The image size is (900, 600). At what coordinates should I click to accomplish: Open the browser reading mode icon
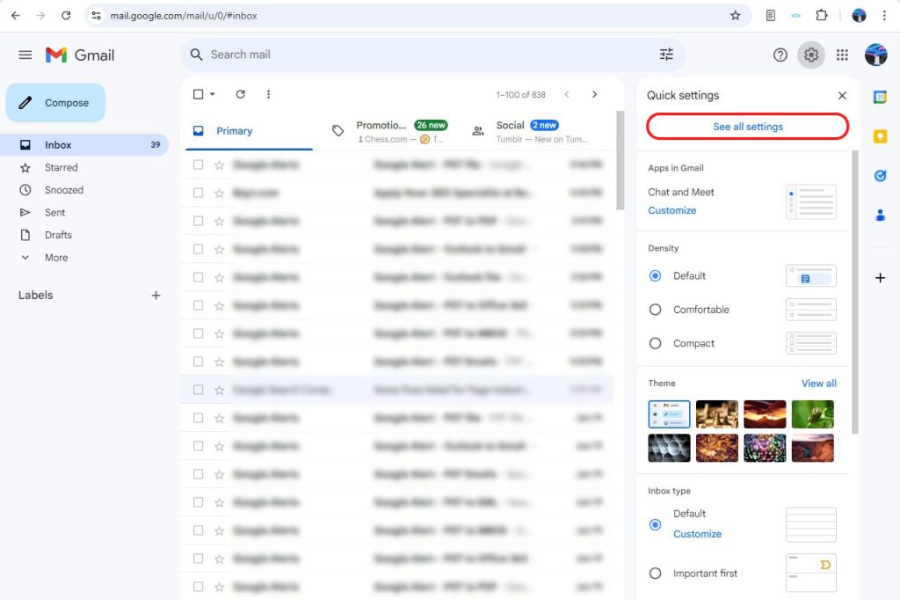coord(771,16)
